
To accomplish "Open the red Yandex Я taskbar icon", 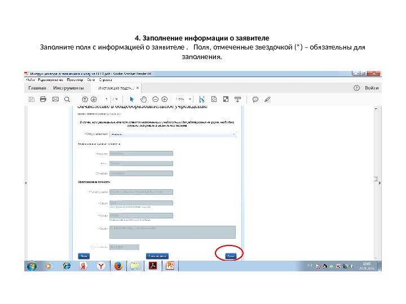I will pos(83,266).
